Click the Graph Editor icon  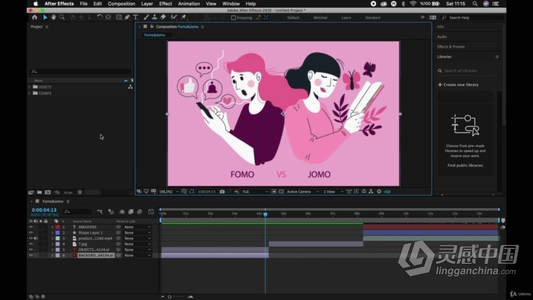point(151,212)
